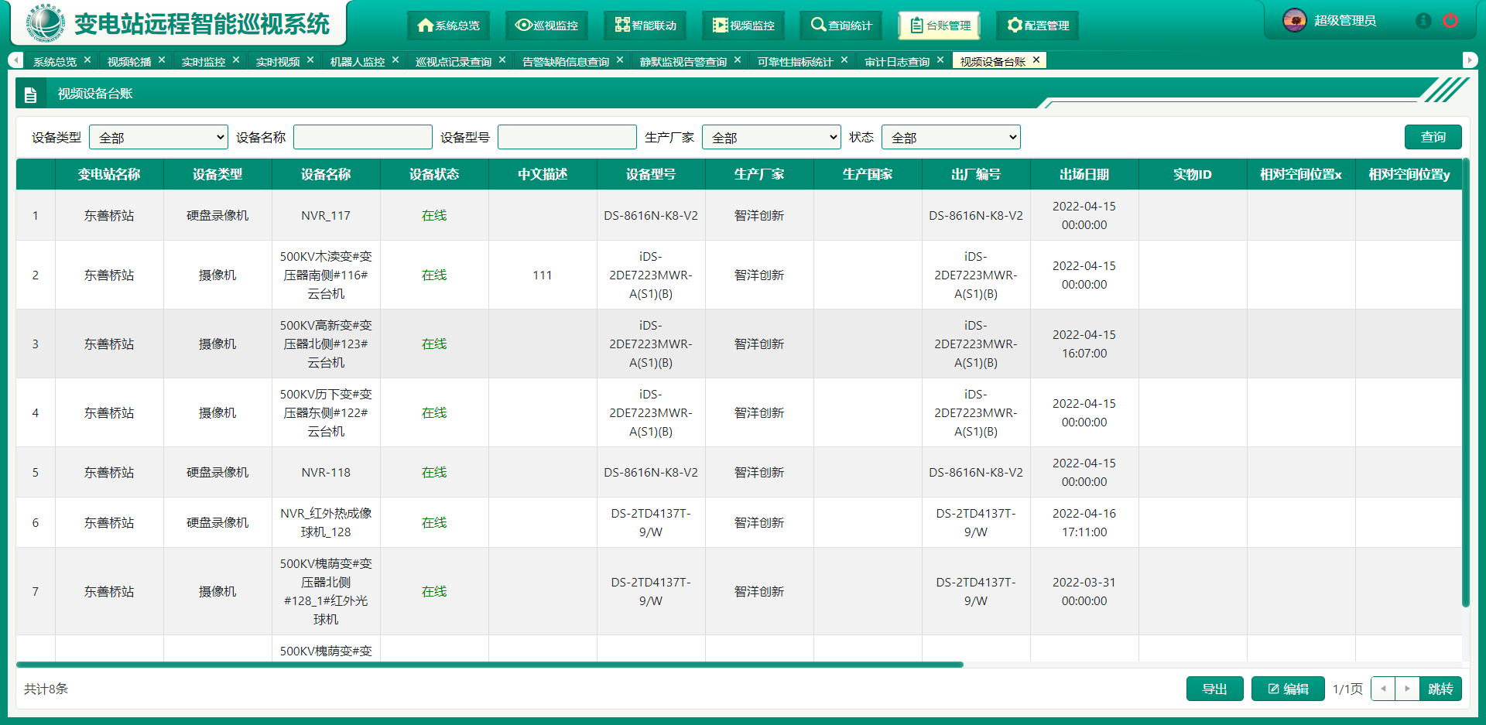Switch to the 实时监控 tab
Viewport: 1486px width, 725px height.
pos(203,62)
